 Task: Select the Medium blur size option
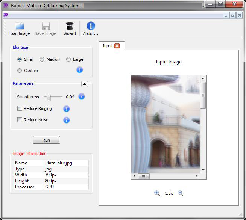[42, 59]
